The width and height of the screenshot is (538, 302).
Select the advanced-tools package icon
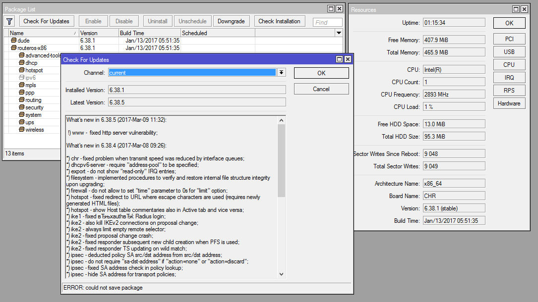[x=22, y=55]
